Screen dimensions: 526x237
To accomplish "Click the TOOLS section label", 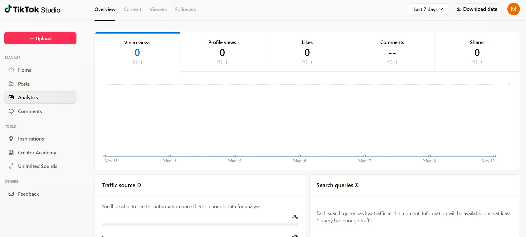I will 10,126.
